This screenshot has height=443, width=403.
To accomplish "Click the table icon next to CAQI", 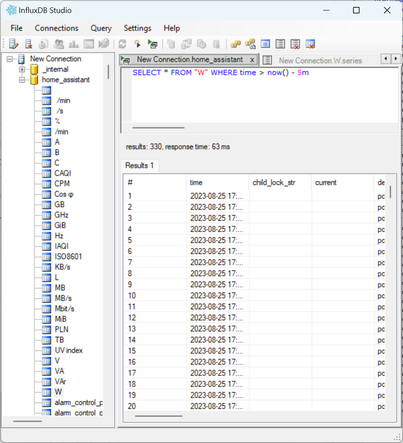I will 46,173.
